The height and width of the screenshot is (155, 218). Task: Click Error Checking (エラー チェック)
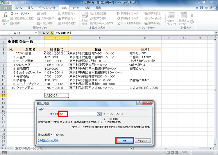pos(154,19)
